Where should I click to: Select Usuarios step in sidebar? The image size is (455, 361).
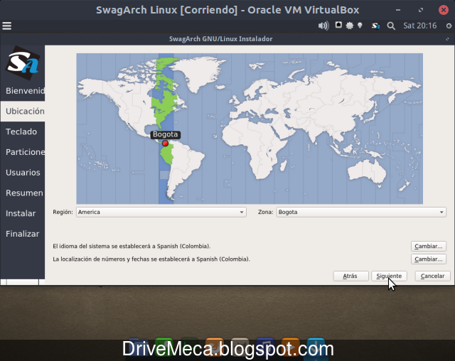coord(23,173)
